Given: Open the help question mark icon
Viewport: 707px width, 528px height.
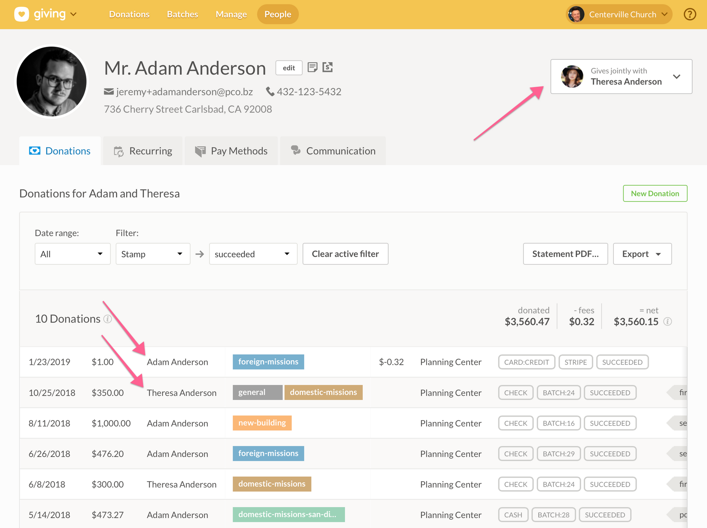Looking at the screenshot, I should click(x=690, y=14).
